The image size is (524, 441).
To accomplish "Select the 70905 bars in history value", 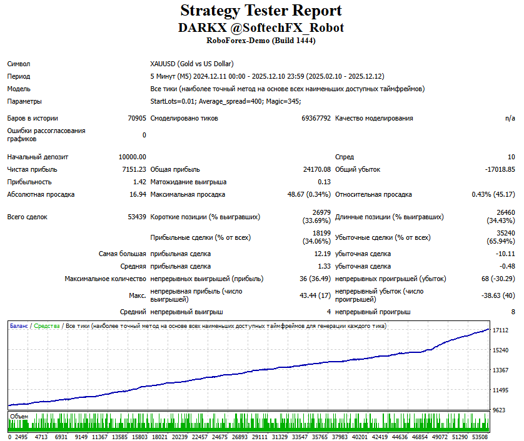I will [x=137, y=118].
